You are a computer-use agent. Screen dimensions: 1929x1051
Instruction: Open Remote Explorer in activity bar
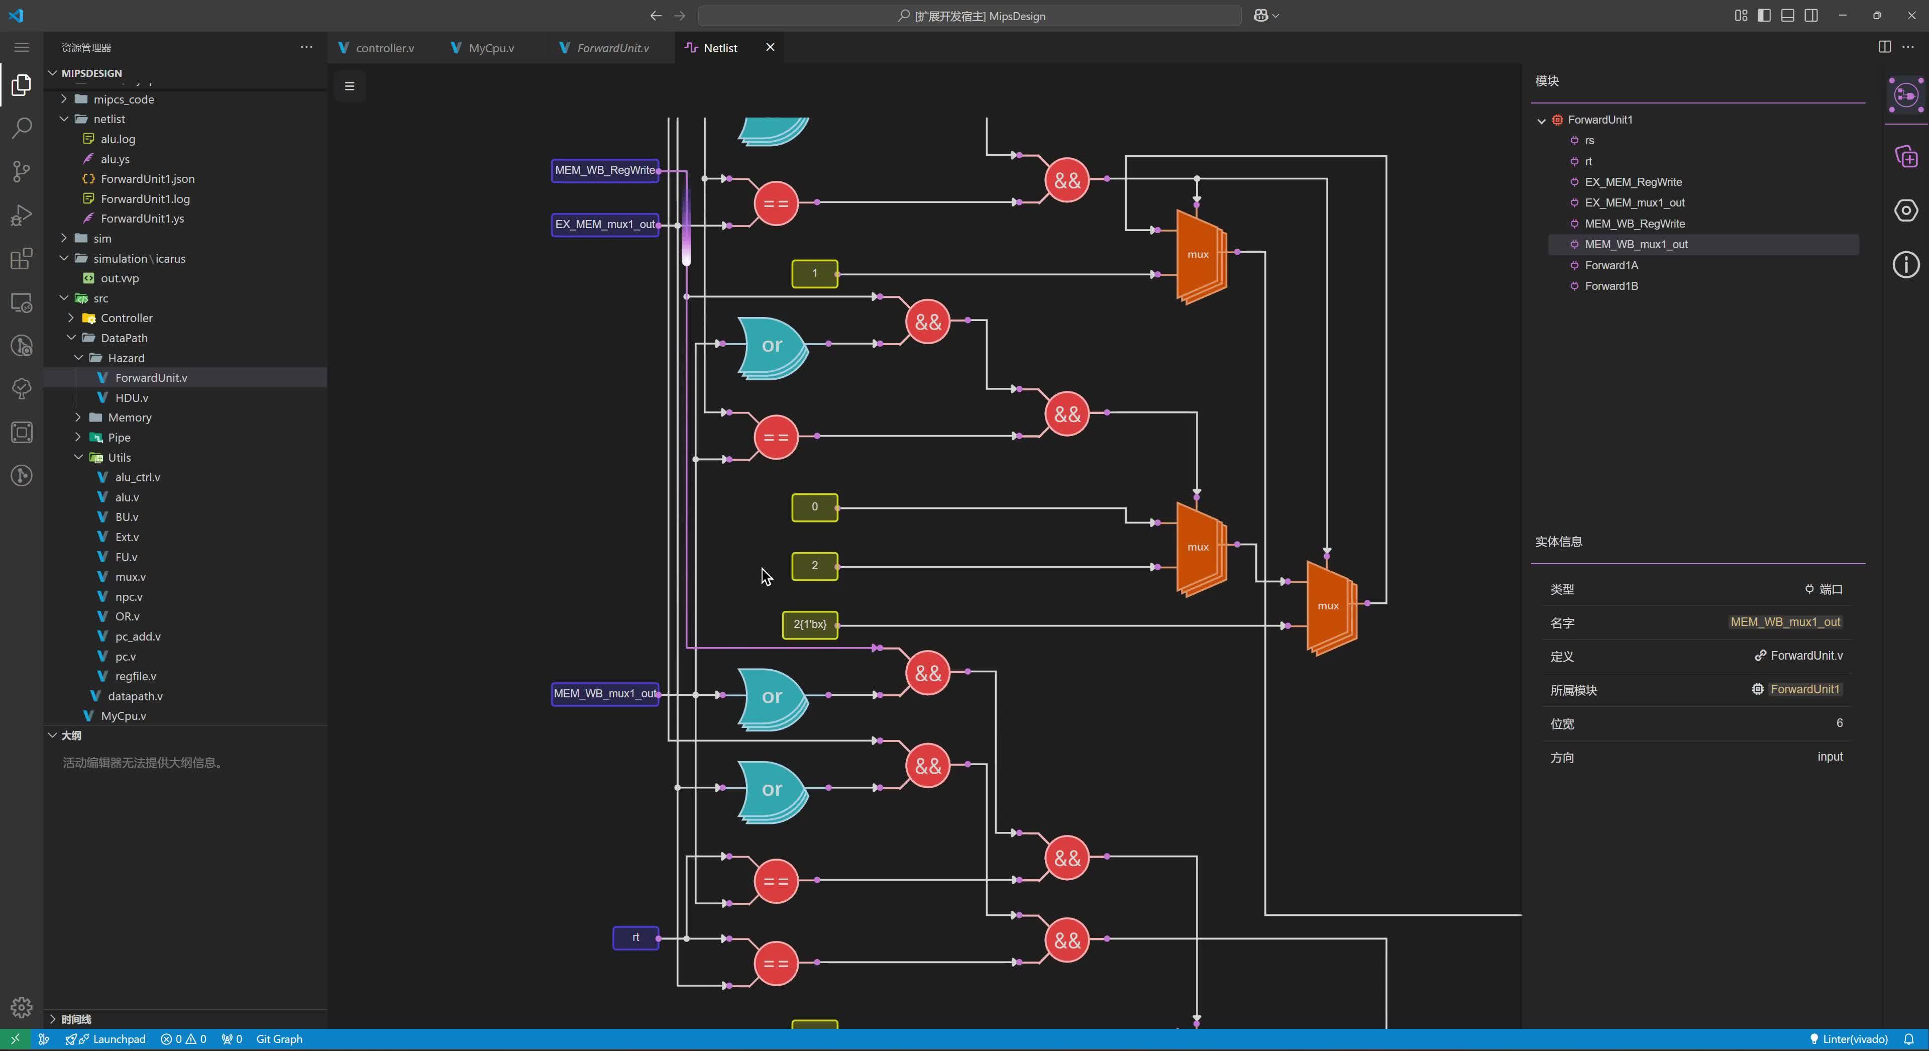pos(21,302)
